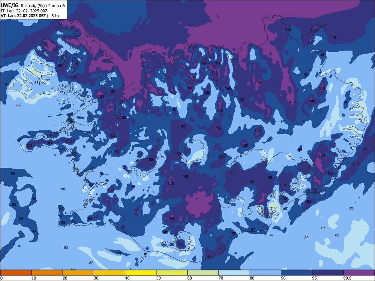Click legend scale label 50
375x281 pixels.
click(158, 278)
